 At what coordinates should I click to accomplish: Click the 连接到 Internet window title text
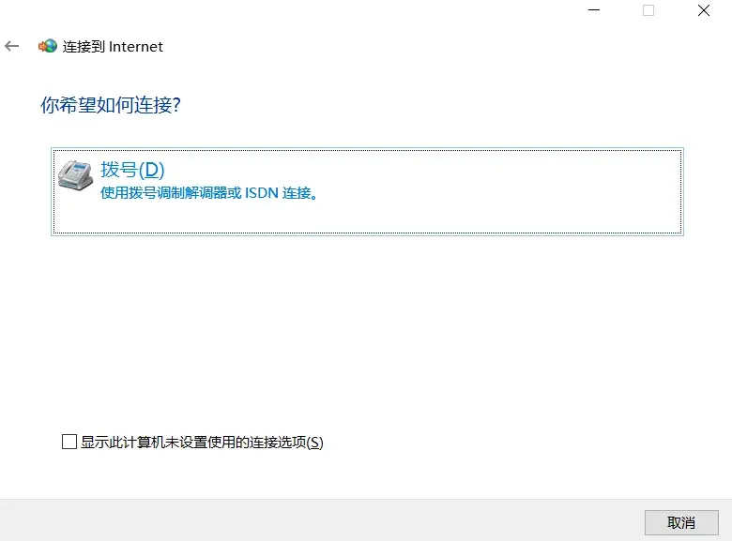[113, 47]
